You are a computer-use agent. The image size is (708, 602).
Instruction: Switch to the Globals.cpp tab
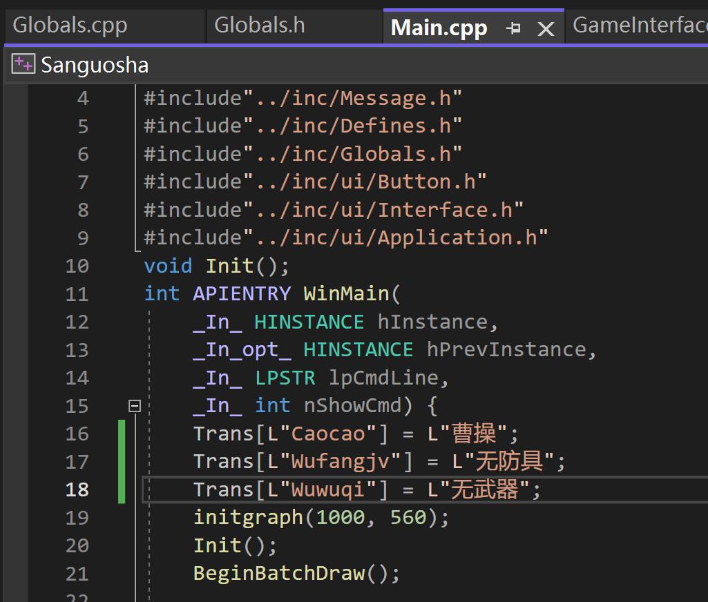pyautogui.click(x=69, y=25)
